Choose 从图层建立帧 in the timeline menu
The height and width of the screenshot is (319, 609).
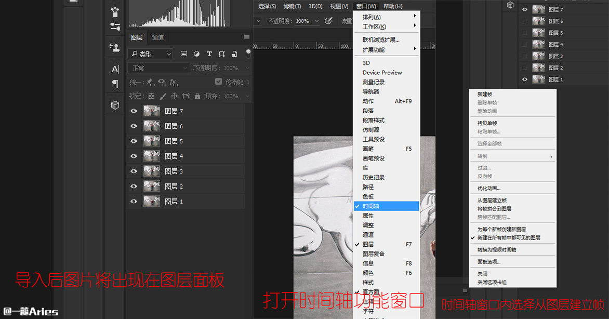click(x=492, y=200)
